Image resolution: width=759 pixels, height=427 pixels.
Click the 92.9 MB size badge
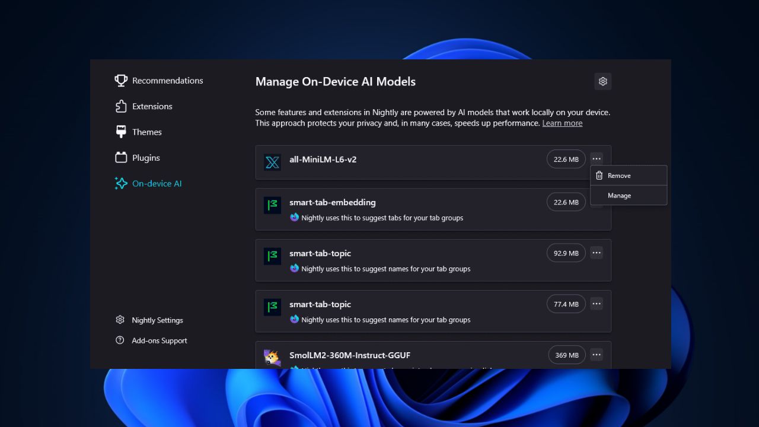click(x=566, y=252)
